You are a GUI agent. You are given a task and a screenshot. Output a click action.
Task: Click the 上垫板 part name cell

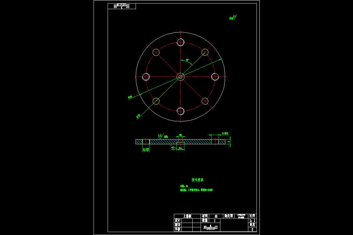pyautogui.click(x=187, y=216)
